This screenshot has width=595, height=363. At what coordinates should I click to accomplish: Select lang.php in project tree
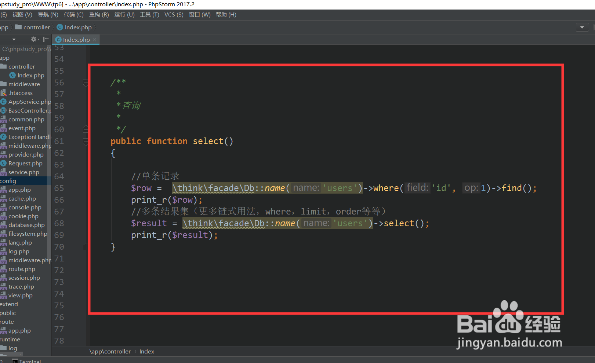(20, 242)
